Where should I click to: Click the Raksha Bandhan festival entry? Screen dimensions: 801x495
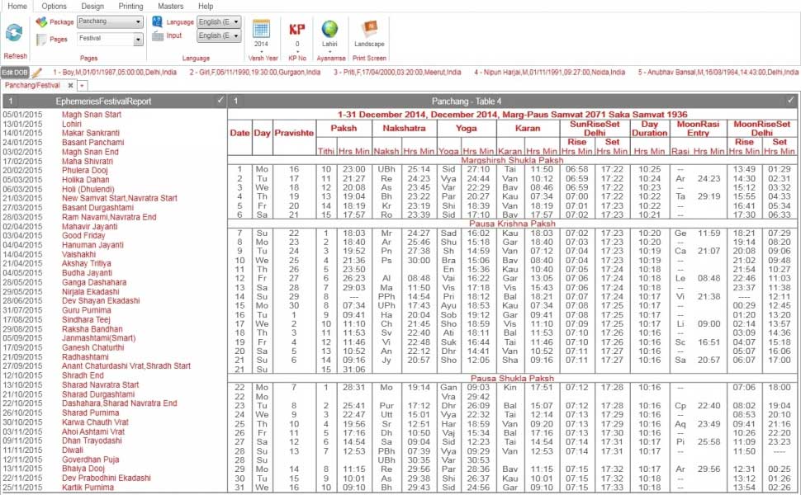tap(92, 329)
